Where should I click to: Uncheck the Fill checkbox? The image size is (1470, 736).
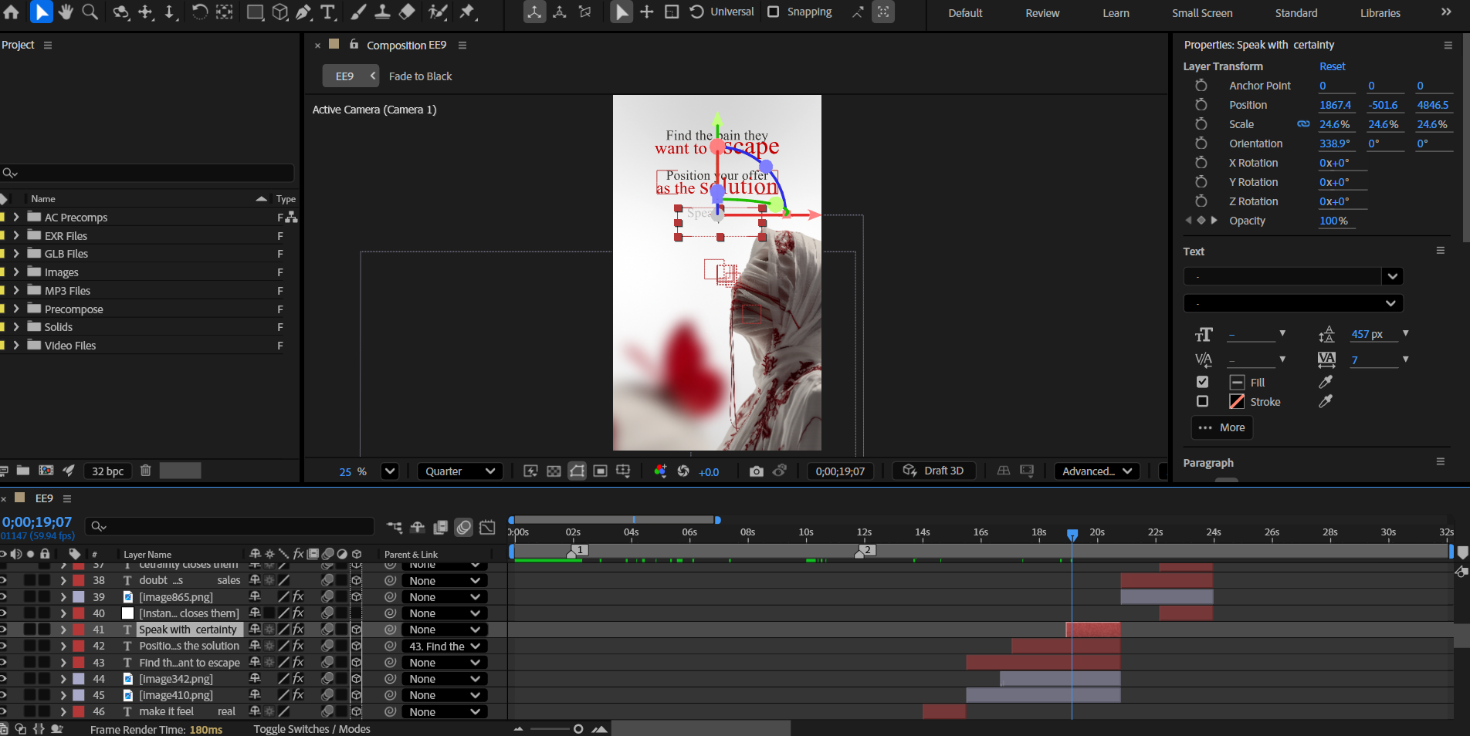1202,382
